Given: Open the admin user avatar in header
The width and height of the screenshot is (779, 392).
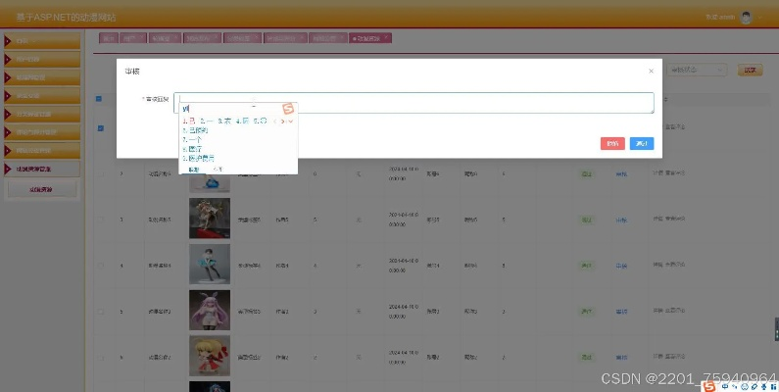Looking at the screenshot, I should (746, 19).
